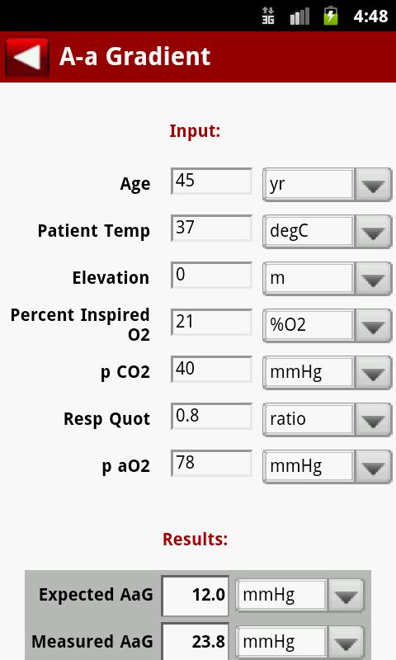The height and width of the screenshot is (660, 396).
Task: Open the Age unit dropdown arrow
Action: click(373, 185)
